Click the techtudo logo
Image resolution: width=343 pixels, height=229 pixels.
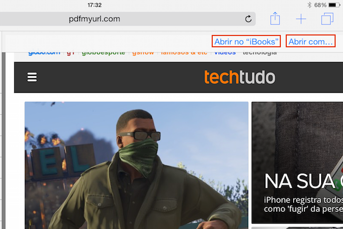coord(239,77)
